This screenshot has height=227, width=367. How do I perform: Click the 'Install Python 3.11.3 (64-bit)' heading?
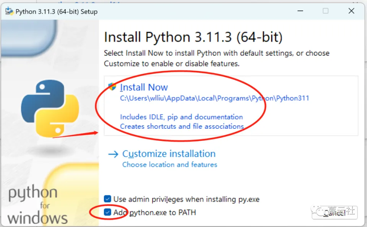[x=193, y=37]
